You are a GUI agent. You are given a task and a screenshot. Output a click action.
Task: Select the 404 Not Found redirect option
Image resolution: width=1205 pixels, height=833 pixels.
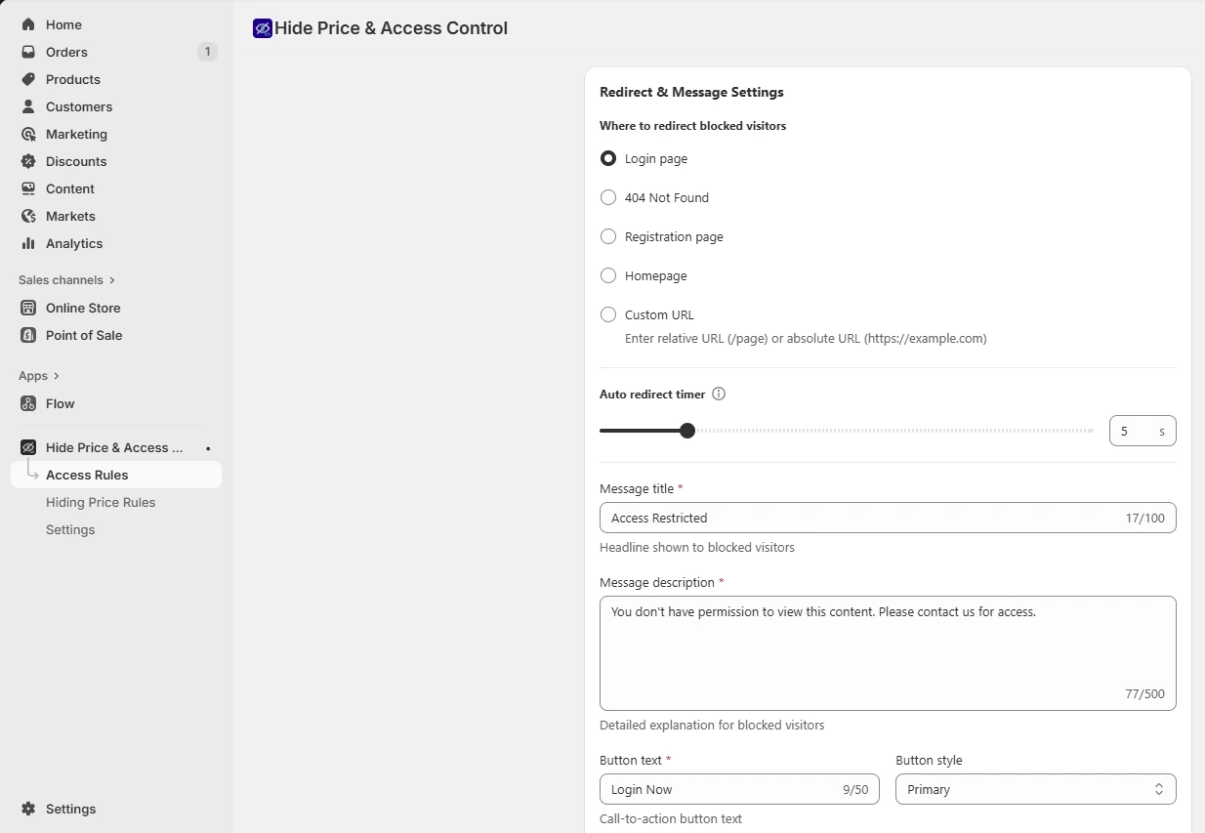(607, 197)
